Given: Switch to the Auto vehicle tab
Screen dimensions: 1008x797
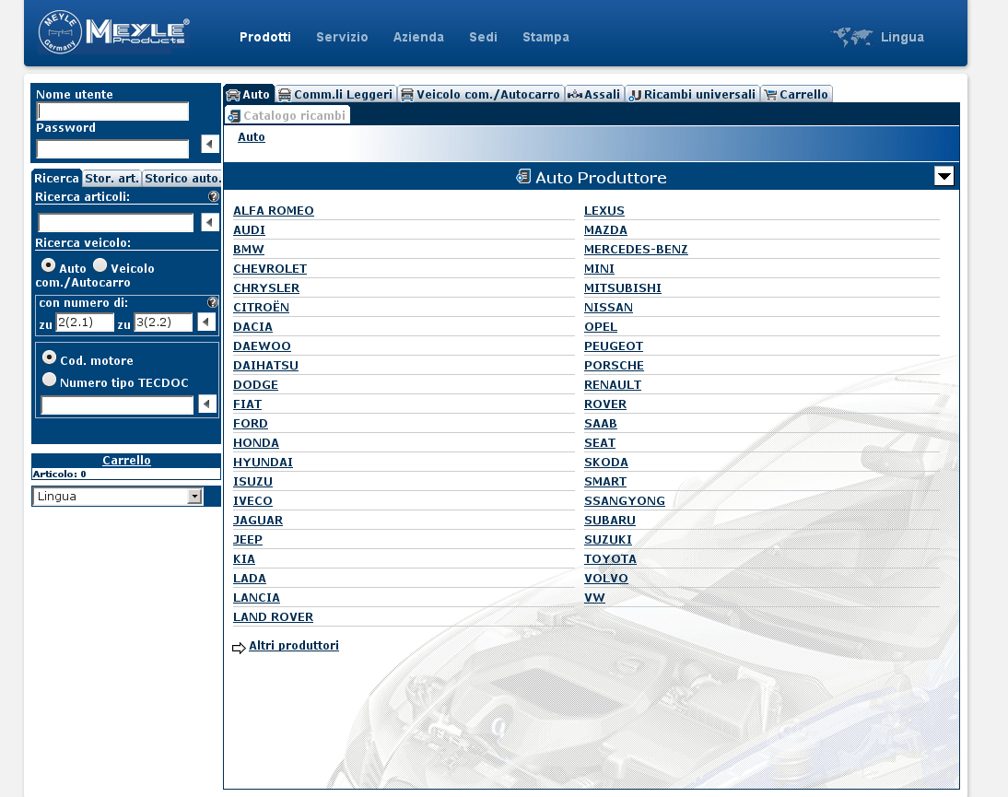Looking at the screenshot, I should [x=249, y=94].
